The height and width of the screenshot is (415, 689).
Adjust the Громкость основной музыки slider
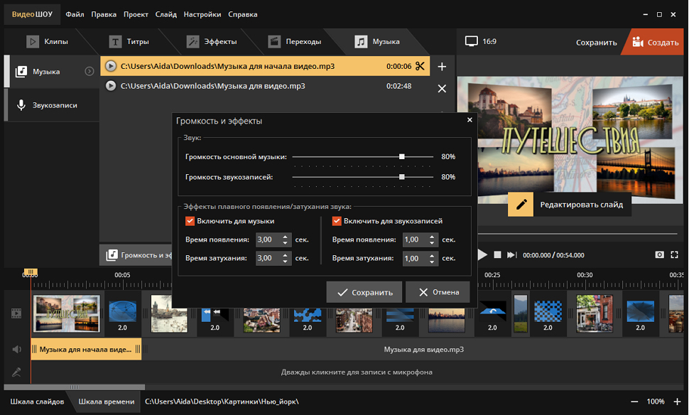point(401,156)
